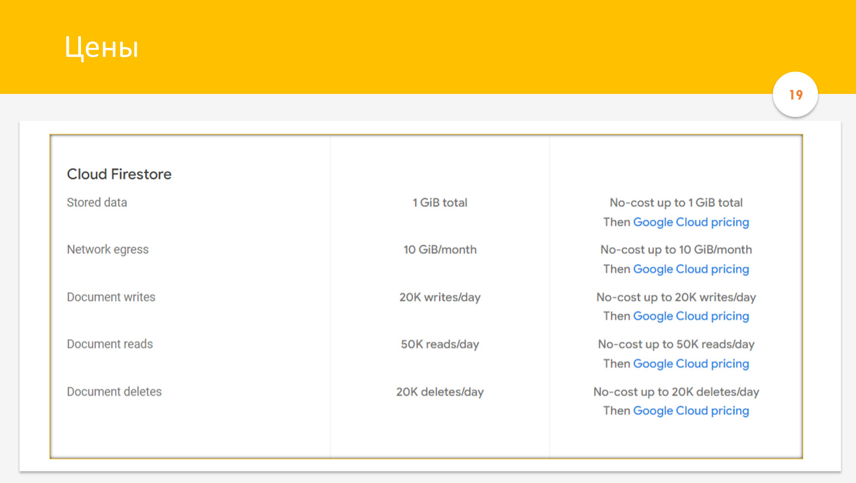Select the 20K writes/day cell
This screenshot has height=483, width=856.
pos(440,297)
